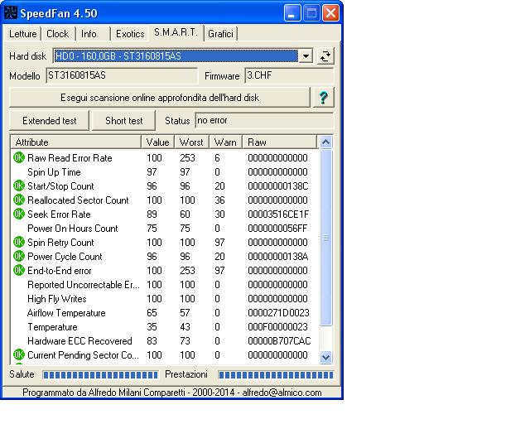
Task: Click OK icon beside Seek Error Rate
Action: [19, 214]
